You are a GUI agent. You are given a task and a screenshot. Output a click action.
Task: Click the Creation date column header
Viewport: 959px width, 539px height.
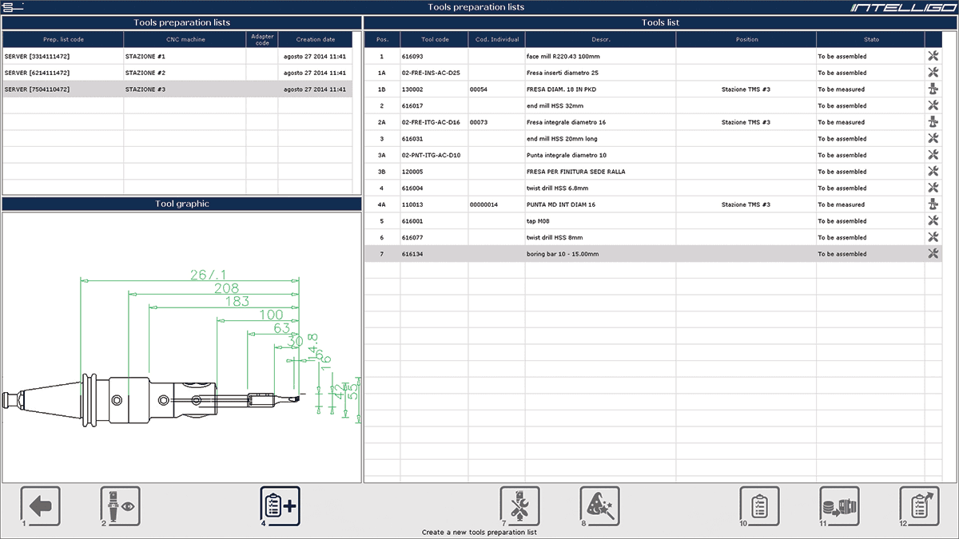click(315, 39)
